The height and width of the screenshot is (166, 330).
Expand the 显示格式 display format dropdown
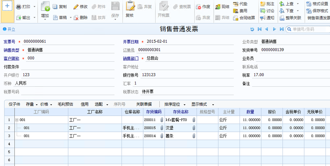tap(213, 104)
